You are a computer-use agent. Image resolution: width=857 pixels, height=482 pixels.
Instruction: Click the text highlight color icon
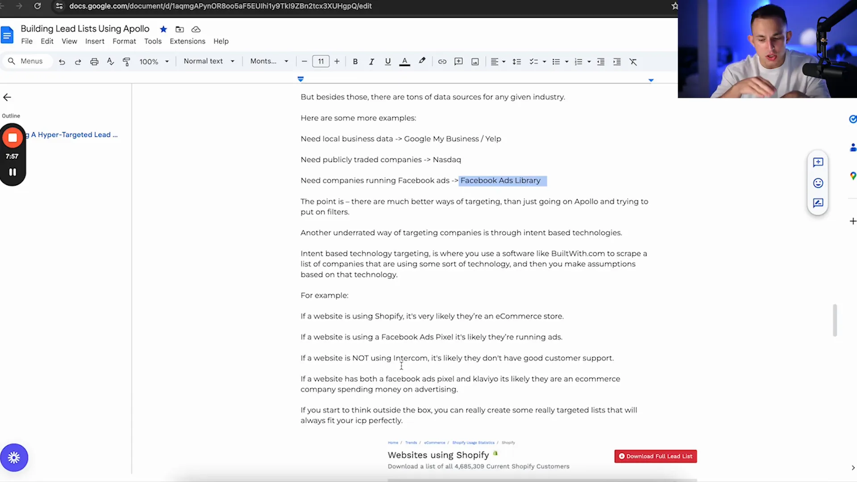422,61
